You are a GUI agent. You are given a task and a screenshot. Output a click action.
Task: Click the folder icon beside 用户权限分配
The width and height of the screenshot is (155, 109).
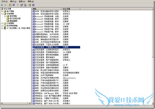[x=8, y=18]
